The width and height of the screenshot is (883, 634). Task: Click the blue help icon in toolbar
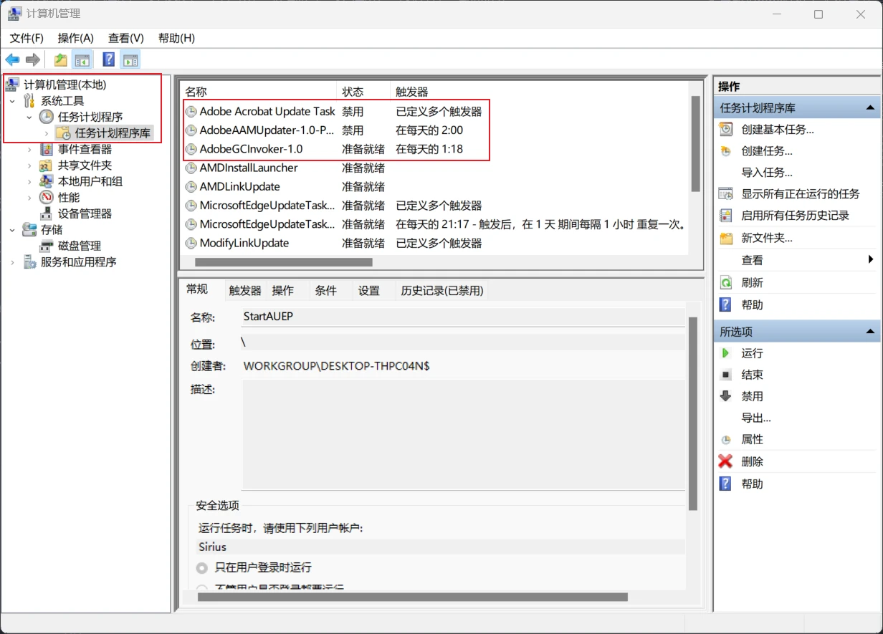109,59
